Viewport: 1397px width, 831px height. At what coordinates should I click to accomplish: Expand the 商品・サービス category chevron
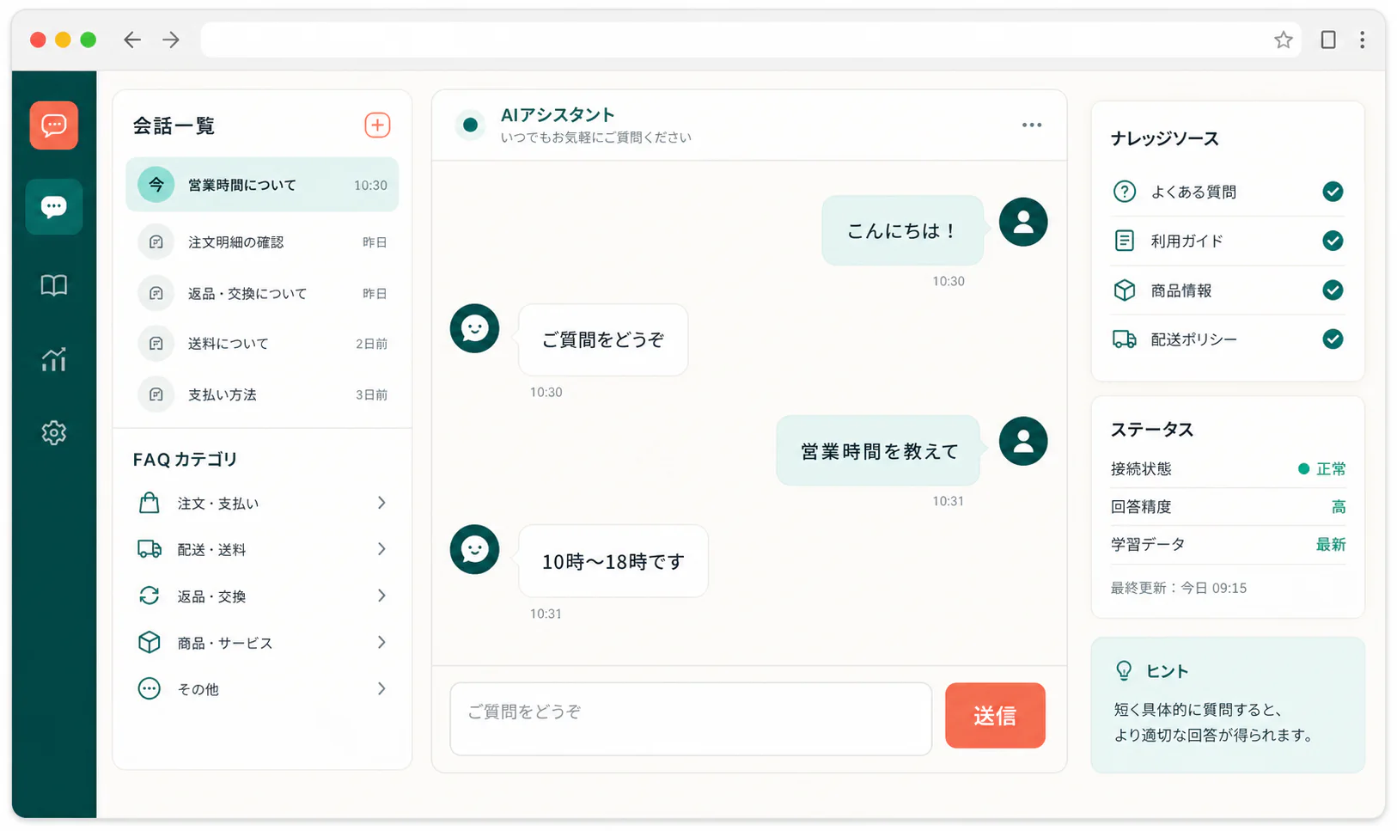click(x=381, y=642)
